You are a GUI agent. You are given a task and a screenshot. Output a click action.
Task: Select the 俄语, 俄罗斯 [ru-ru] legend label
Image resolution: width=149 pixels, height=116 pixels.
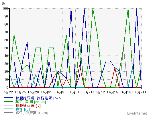[32, 113]
